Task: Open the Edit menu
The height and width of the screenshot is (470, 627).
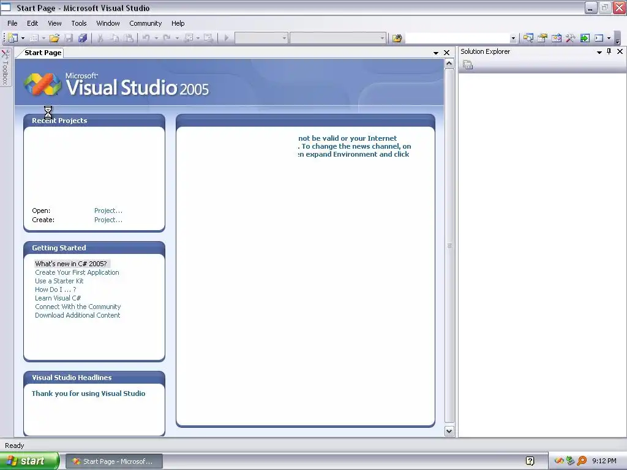Action: 32,23
